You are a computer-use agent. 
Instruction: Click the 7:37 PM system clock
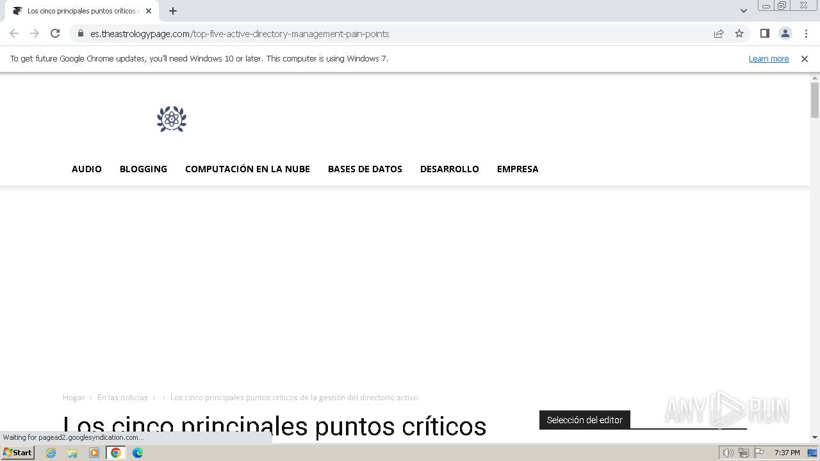point(787,453)
